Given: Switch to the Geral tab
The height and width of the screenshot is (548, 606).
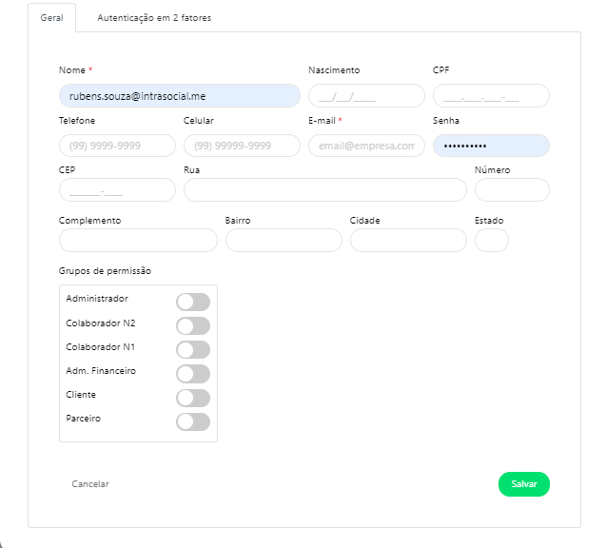Looking at the screenshot, I should pyautogui.click(x=51, y=18).
